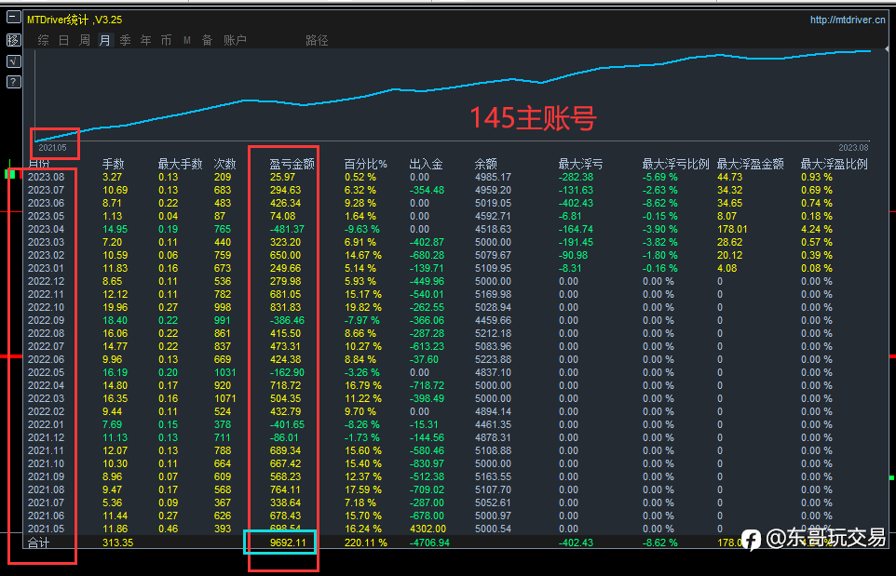
Task: Click the 2023.08 chart end marker
Action: click(854, 148)
